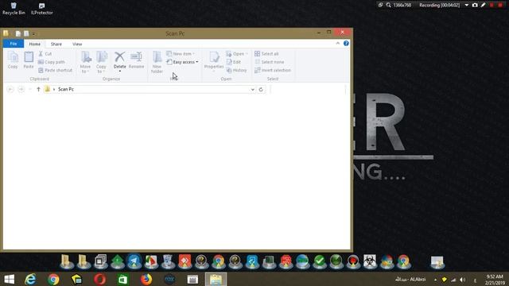Open the biohazard icon in the dock
Image resolution: width=509 pixels, height=286 pixels.
[370, 261]
